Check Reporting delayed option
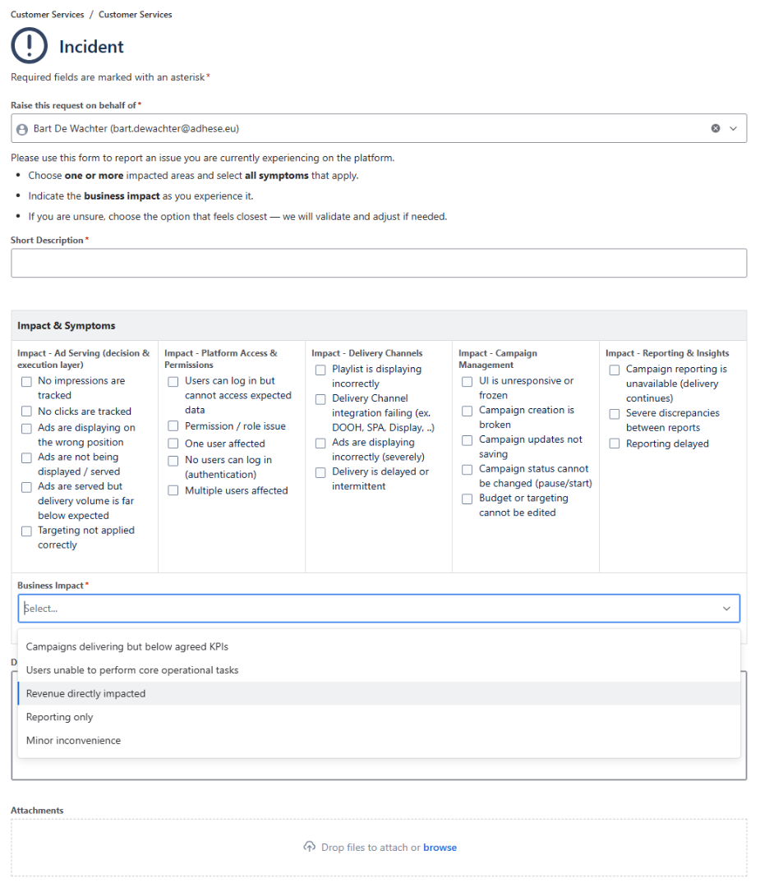This screenshot has height=887, width=760. point(614,443)
